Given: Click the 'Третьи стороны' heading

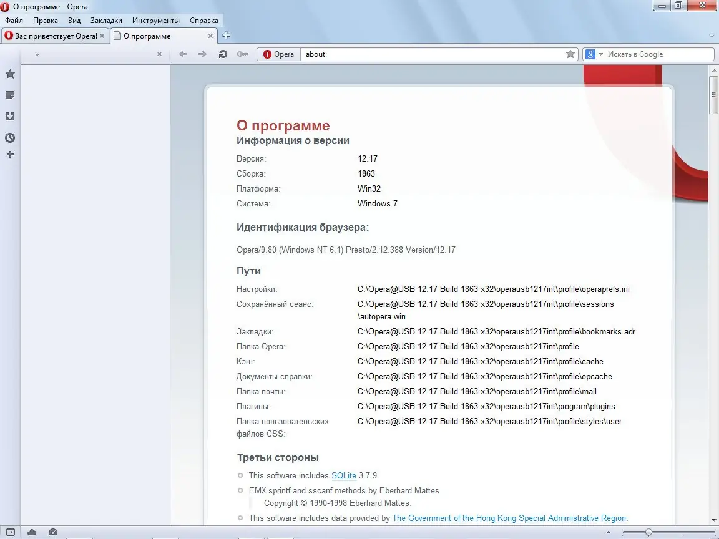Looking at the screenshot, I should point(278,457).
